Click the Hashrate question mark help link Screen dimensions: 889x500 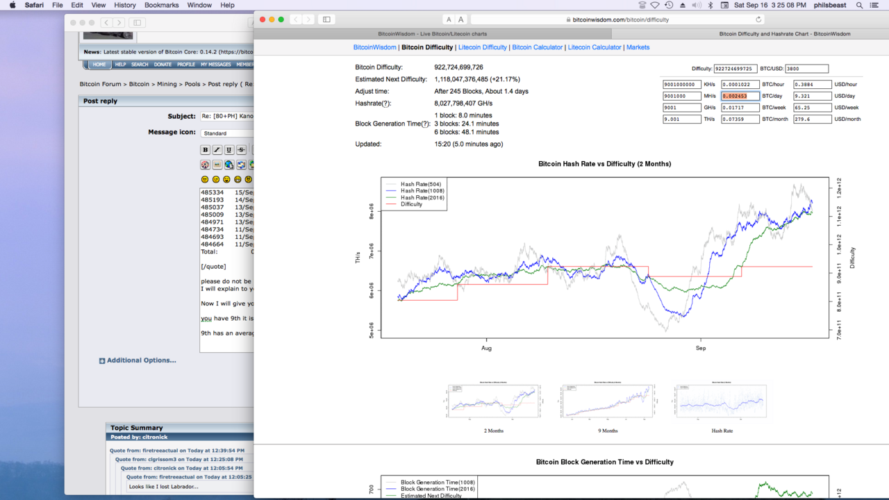(x=387, y=103)
